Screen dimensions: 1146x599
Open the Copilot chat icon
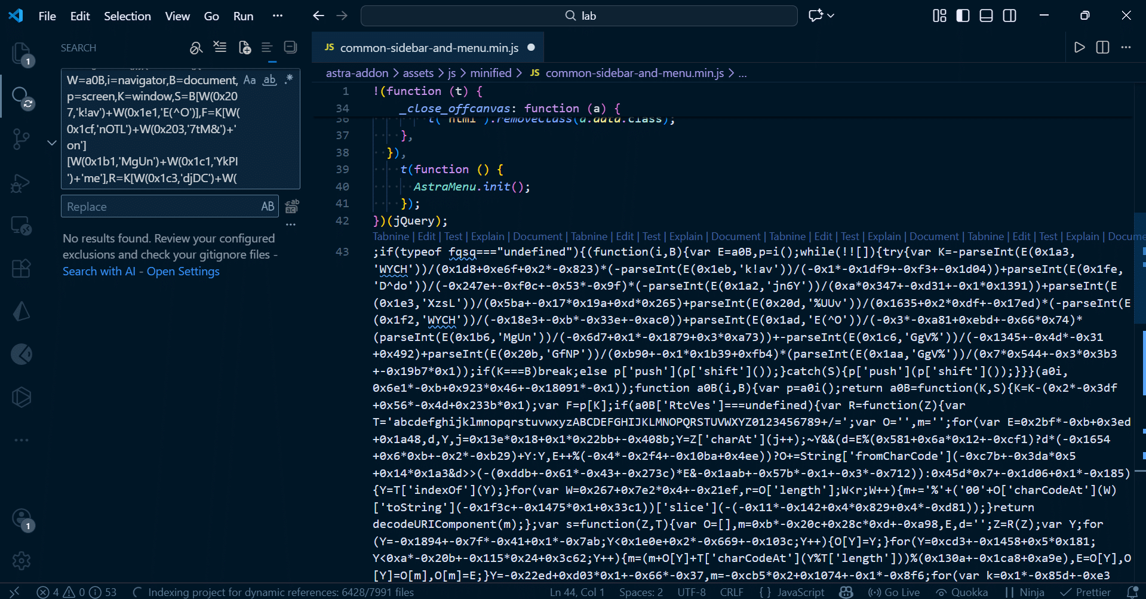(816, 16)
